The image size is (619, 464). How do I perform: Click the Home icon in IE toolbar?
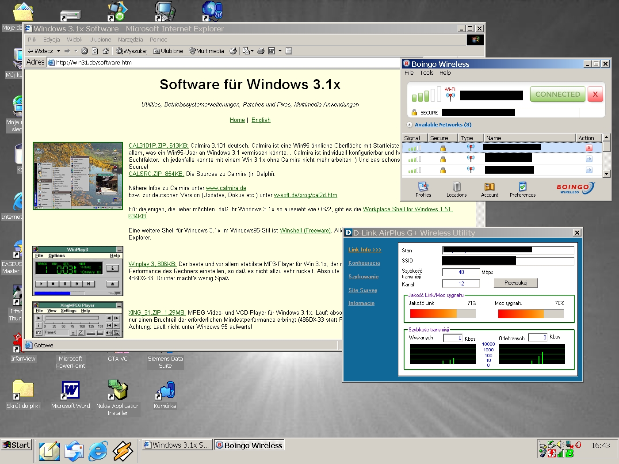click(x=106, y=51)
